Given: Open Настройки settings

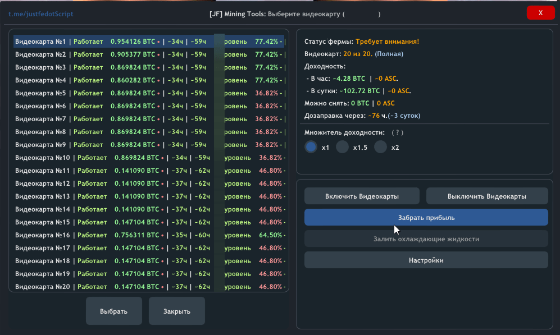Looking at the screenshot, I should pyautogui.click(x=426, y=260).
